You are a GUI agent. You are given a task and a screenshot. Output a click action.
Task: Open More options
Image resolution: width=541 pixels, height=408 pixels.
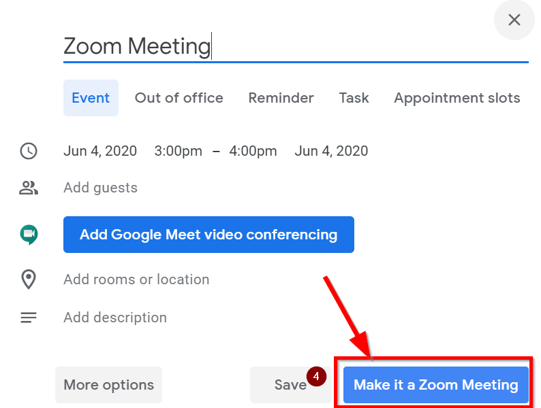[x=109, y=385]
